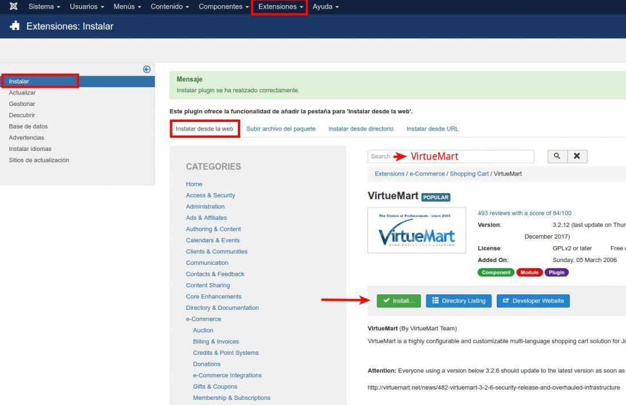Select Descubrir in the sidebar
Viewport: 626px width, 405px height.
click(22, 114)
